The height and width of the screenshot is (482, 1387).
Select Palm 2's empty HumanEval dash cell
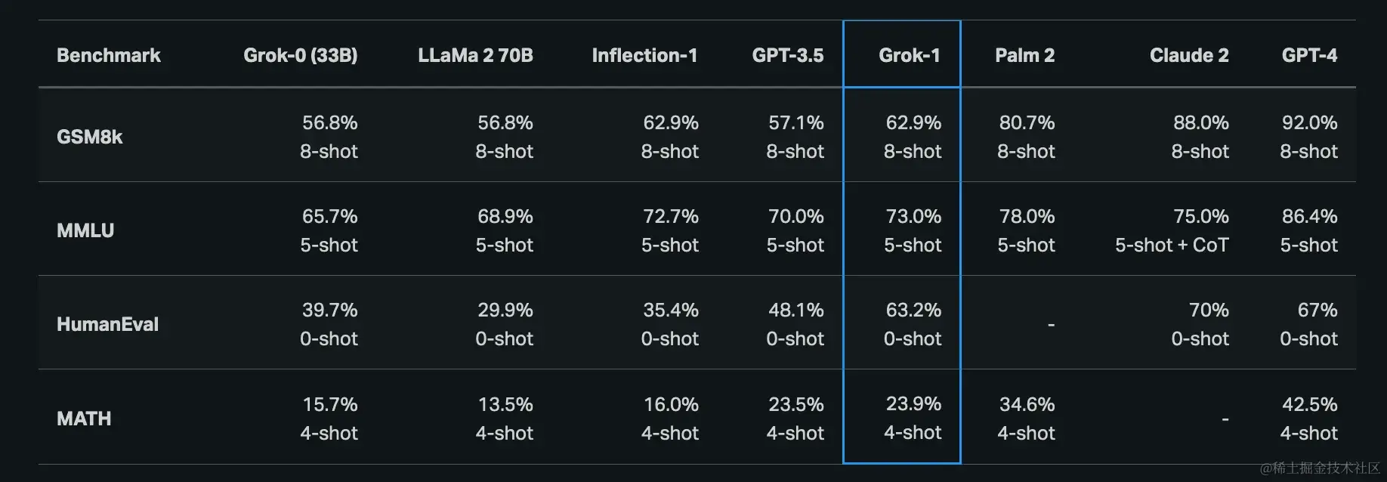1051,324
